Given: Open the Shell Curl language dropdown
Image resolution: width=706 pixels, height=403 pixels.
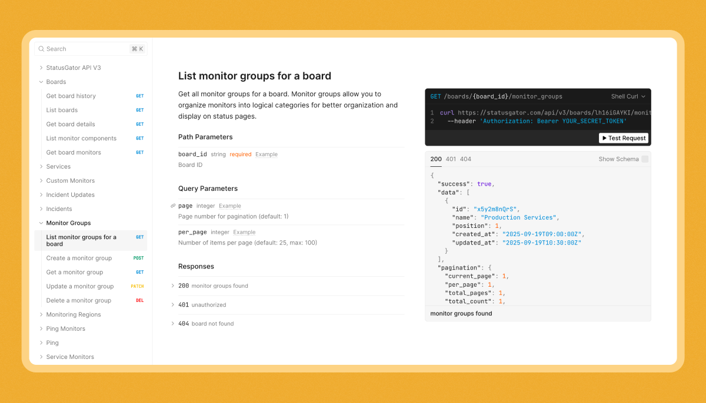Looking at the screenshot, I should [x=628, y=96].
